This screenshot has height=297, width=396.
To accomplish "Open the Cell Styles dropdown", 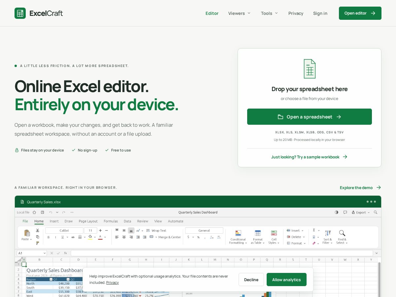I will tap(274, 237).
